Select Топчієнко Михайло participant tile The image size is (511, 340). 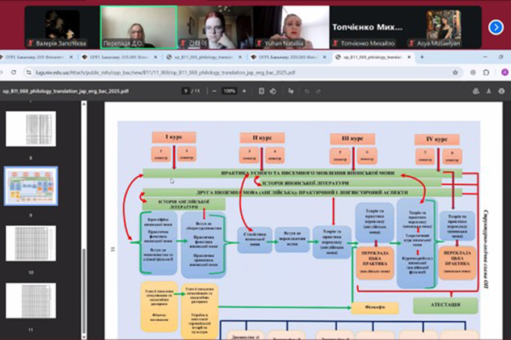pos(367,27)
